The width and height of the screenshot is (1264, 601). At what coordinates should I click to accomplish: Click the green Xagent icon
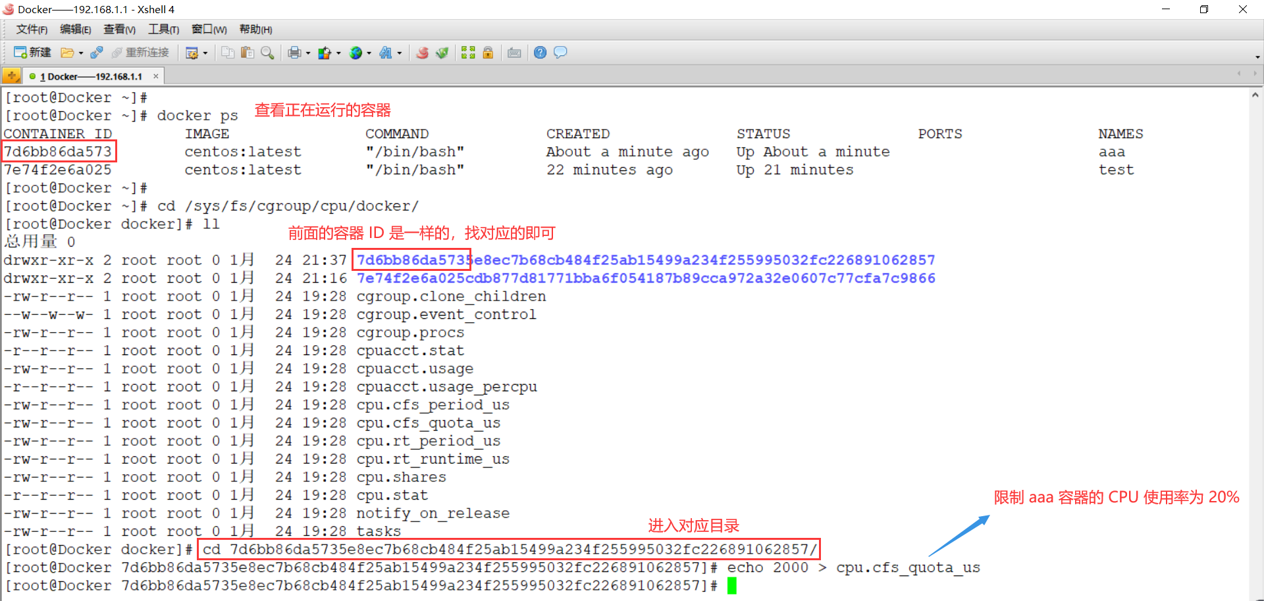pyautogui.click(x=442, y=53)
